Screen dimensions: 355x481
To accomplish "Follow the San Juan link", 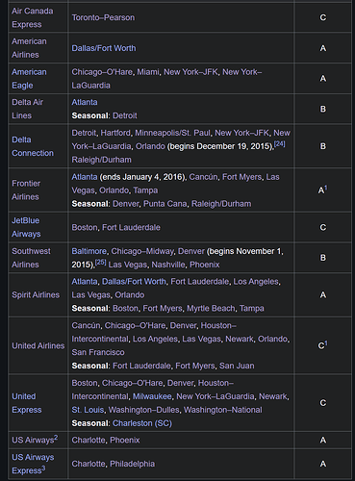I will (237, 366).
